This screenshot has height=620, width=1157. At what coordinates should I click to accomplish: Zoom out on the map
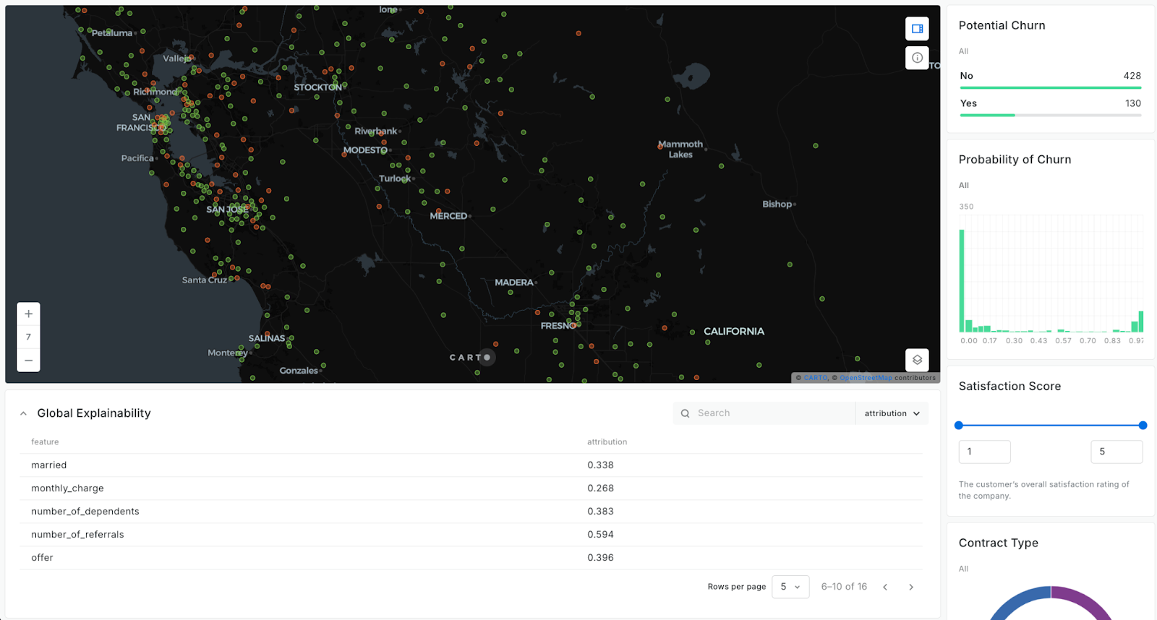coord(28,360)
